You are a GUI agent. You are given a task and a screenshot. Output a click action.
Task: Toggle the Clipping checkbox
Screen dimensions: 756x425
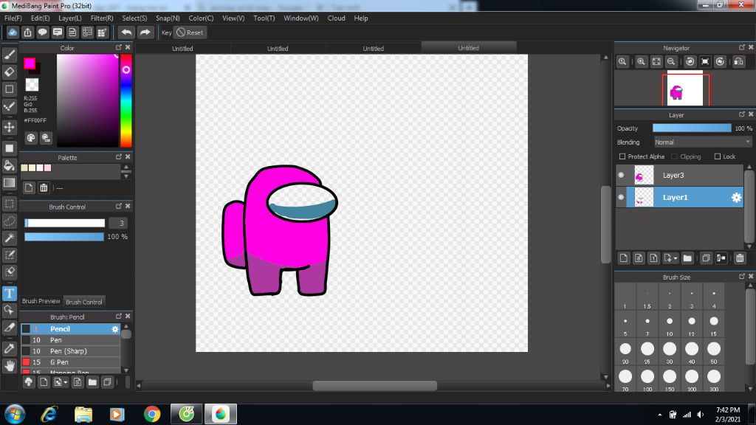[x=674, y=156]
